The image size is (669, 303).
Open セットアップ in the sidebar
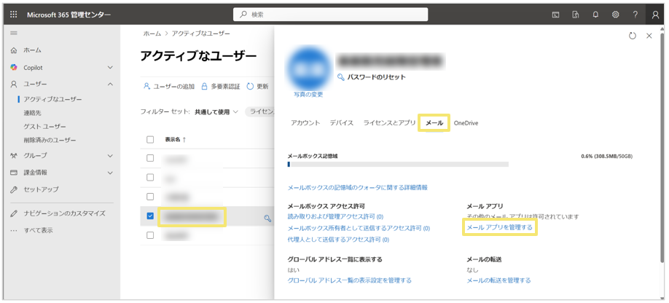(x=41, y=189)
